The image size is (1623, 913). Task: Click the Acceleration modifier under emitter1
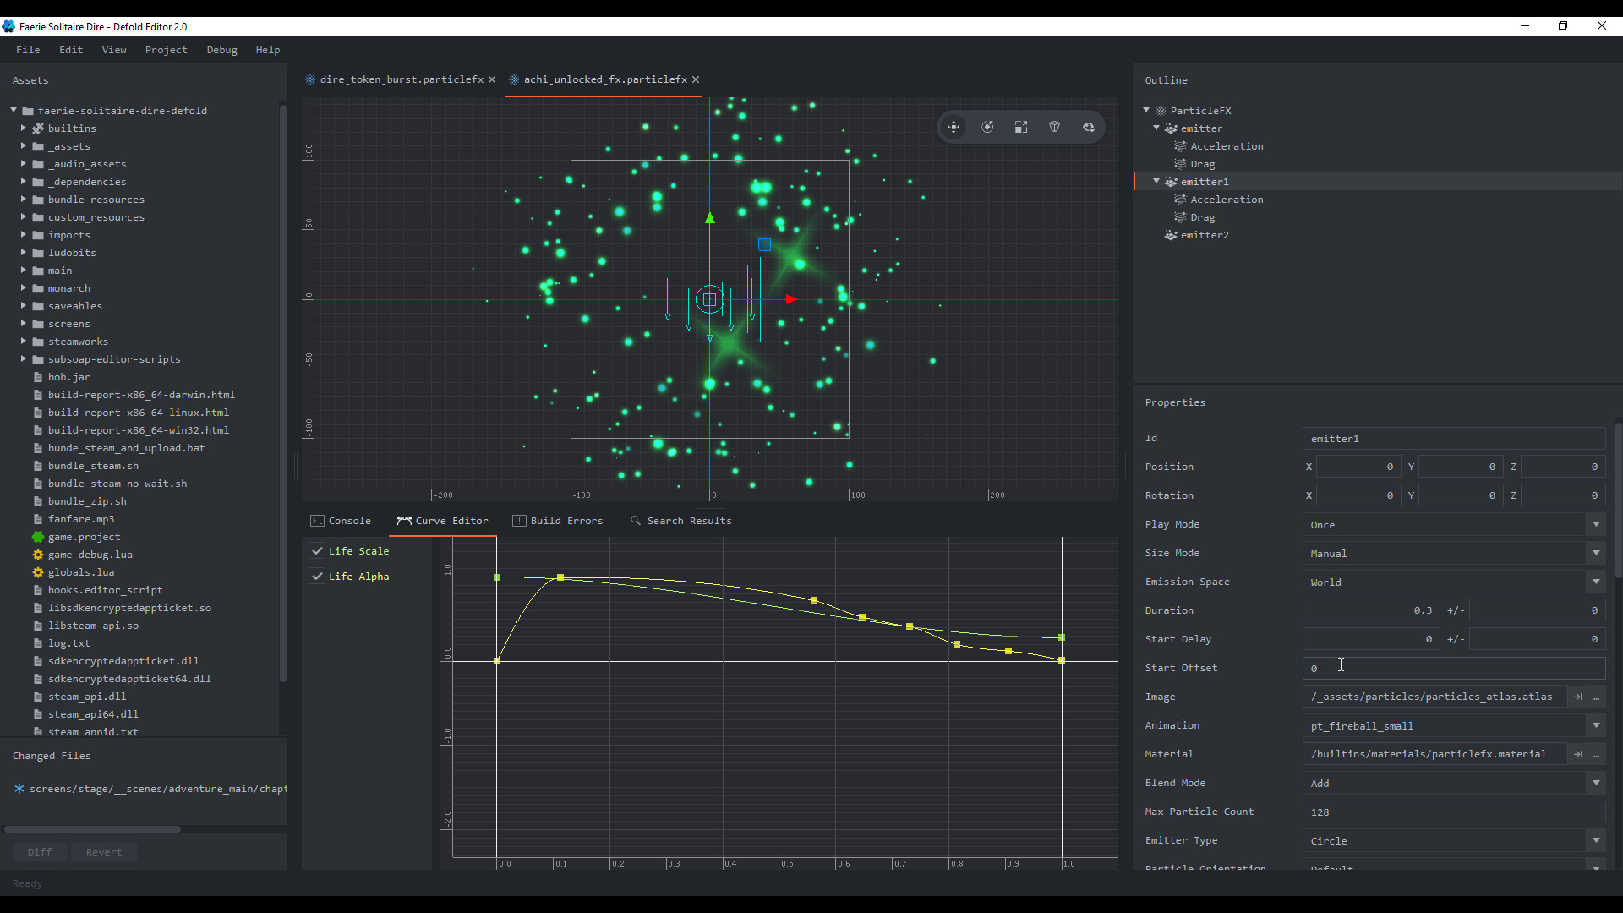pos(1227,199)
